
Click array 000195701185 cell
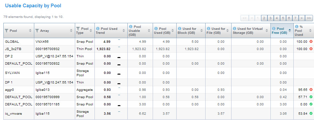point(55,104)
